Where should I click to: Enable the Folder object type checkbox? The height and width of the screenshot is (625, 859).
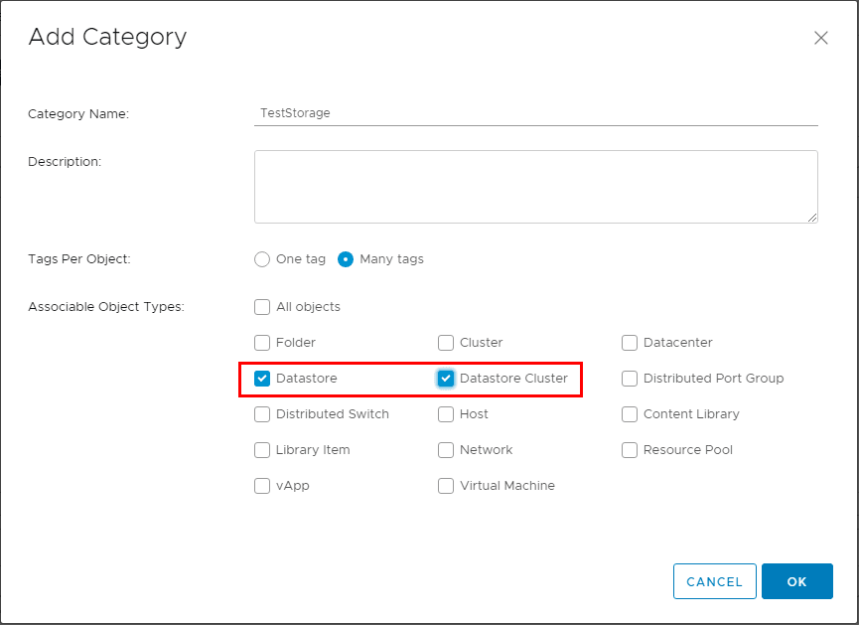click(x=262, y=343)
